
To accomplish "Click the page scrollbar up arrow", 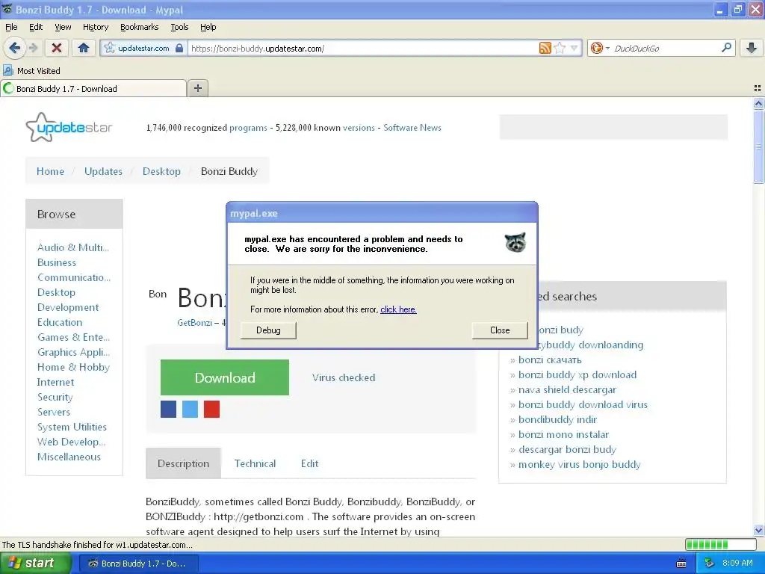I will tap(758, 103).
